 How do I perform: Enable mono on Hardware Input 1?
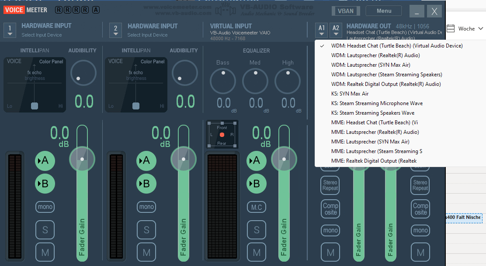coord(45,207)
